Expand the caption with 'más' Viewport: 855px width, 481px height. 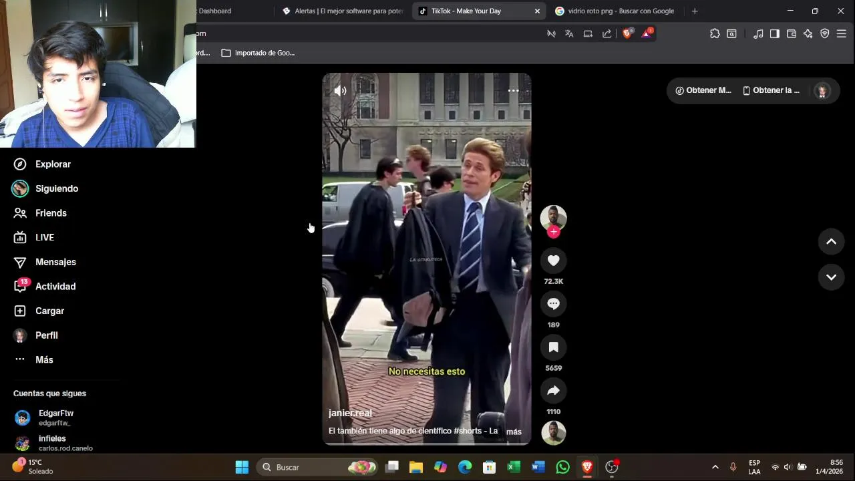514,432
